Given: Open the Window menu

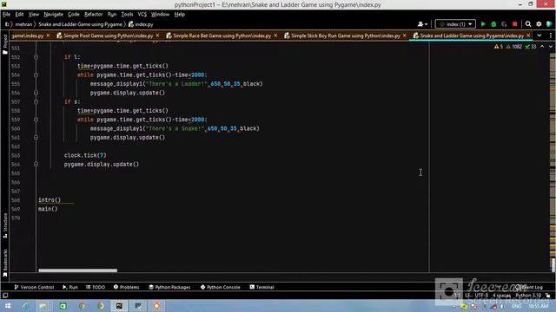Looking at the screenshot, I should [x=160, y=14].
